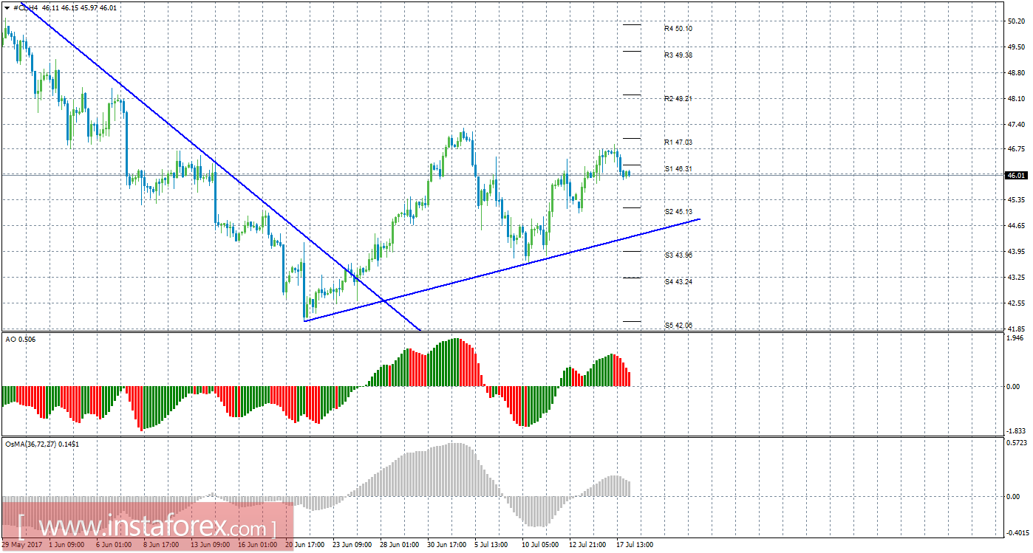Click the 50.20 price axis value
This screenshot has width=1033, height=553.
coord(1015,21)
